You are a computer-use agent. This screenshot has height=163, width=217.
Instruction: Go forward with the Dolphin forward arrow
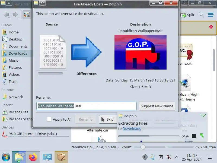point(15,15)
